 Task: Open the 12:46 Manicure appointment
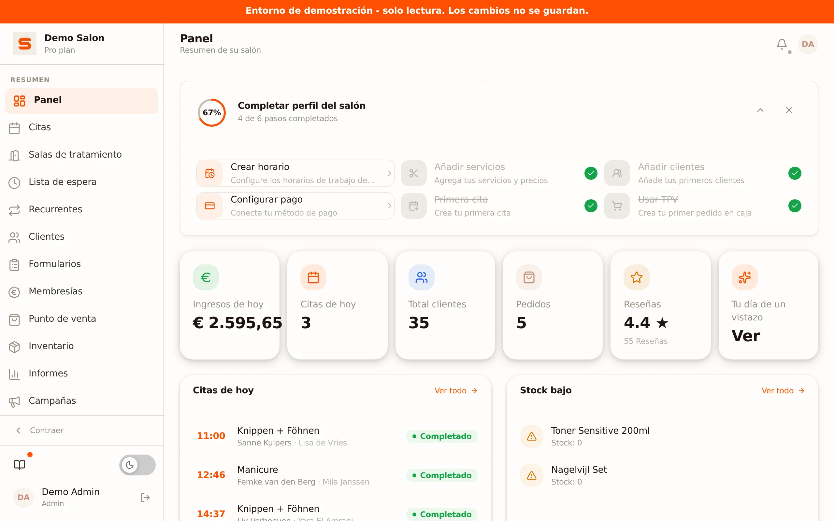335,475
